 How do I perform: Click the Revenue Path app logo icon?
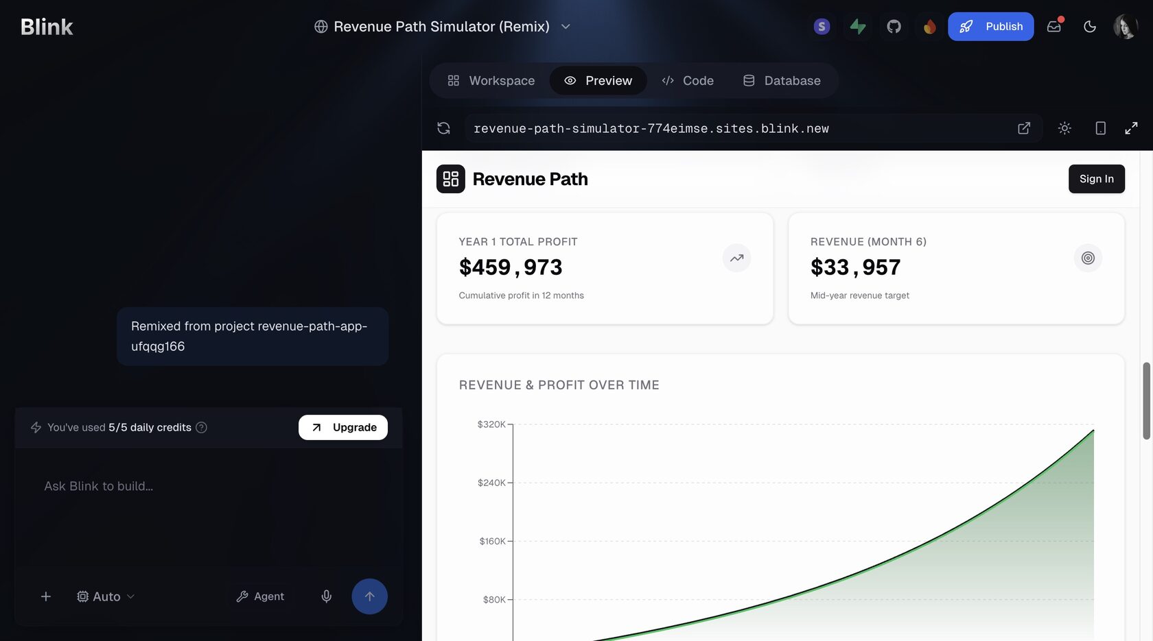[450, 179]
